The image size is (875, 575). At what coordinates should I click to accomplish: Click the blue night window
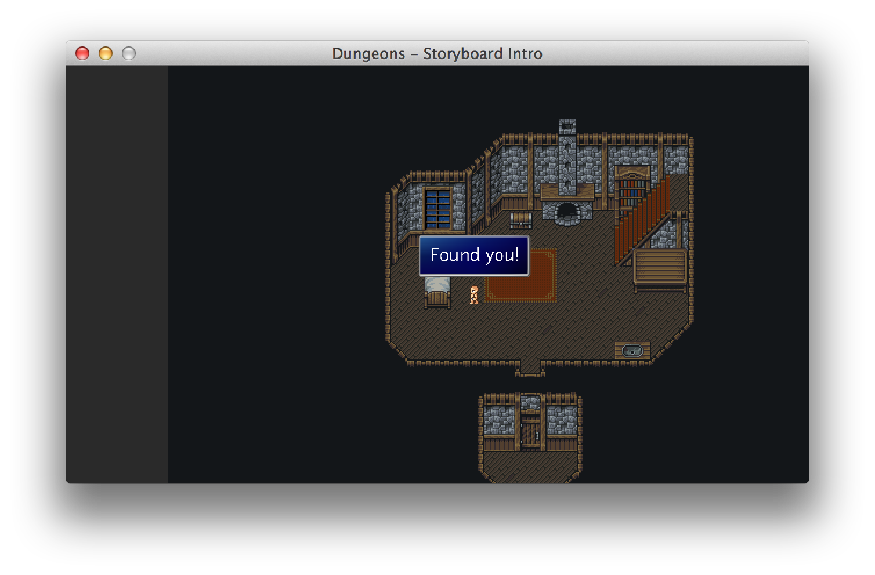[438, 208]
